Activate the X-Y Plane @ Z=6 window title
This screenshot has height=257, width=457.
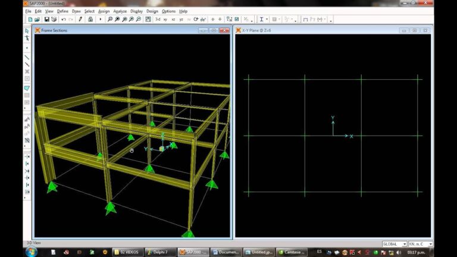[x=256, y=30]
